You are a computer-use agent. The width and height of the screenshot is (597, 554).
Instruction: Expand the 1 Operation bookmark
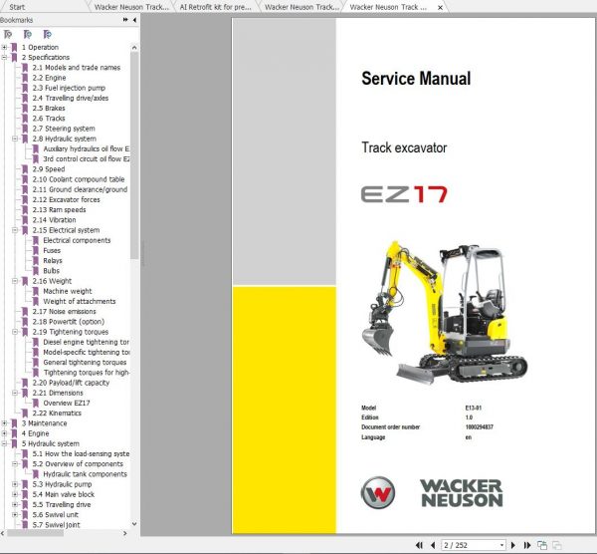pos(4,47)
